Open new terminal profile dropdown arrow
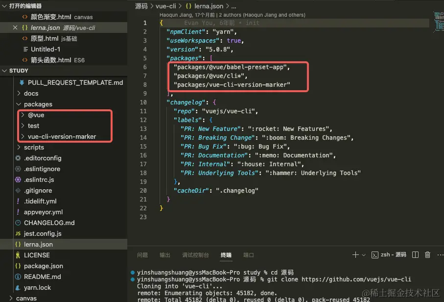The image size is (444, 302). click(x=364, y=255)
